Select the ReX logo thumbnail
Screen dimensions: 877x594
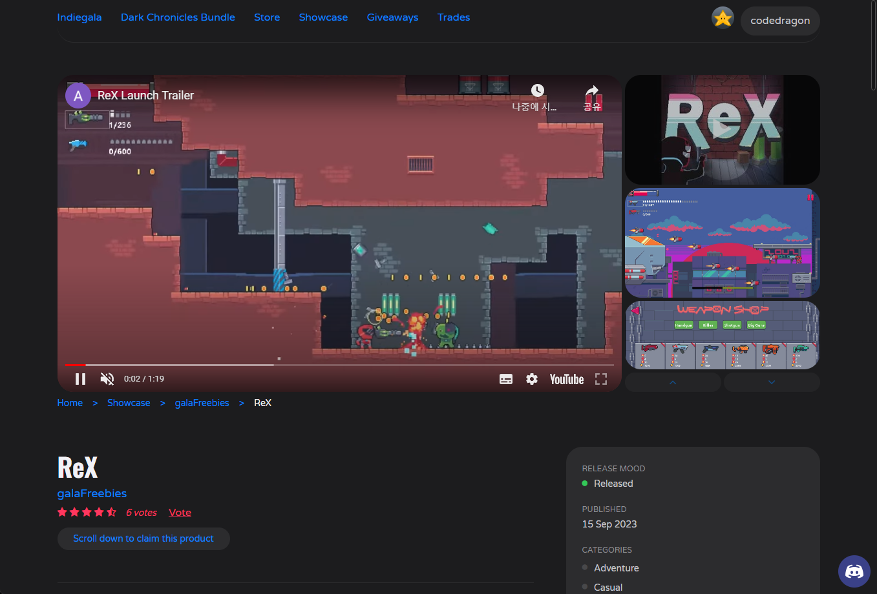tap(723, 130)
